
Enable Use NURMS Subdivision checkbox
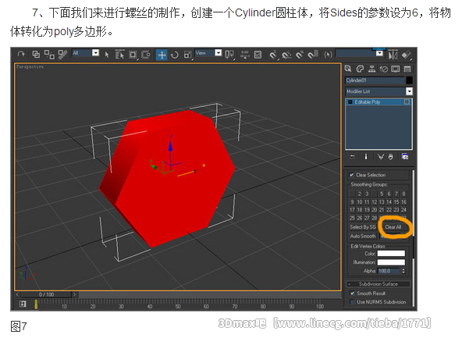pyautogui.click(x=352, y=302)
